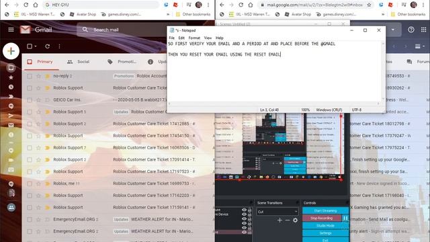The width and height of the screenshot is (430, 242).
Task: Open Settings button in OBS Controls
Action: [325, 233]
